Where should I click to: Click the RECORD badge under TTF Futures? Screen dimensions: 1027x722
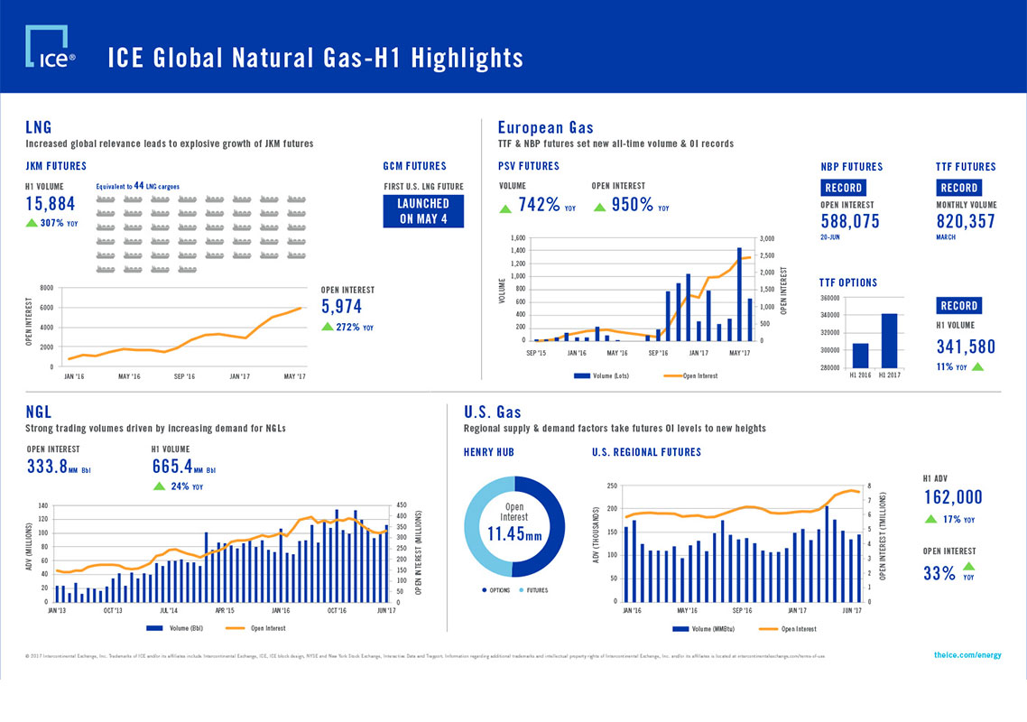tap(958, 188)
